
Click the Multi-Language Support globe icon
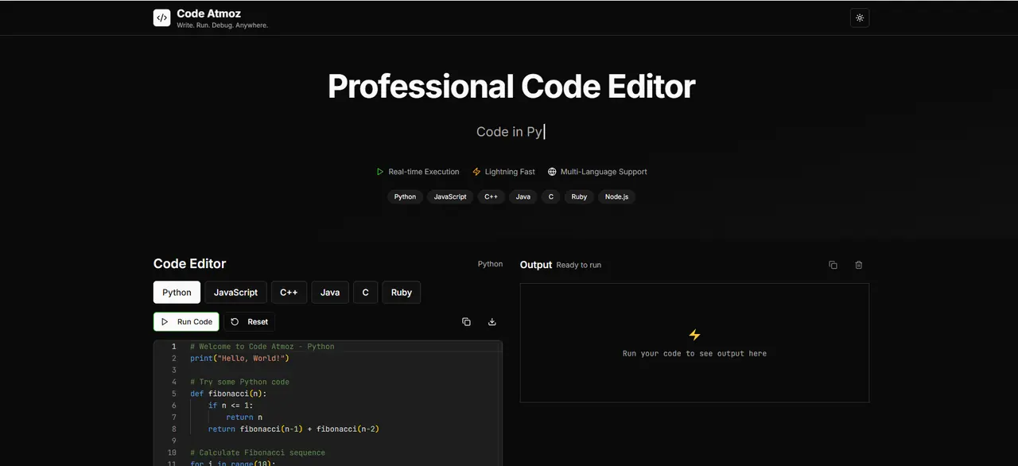coord(552,172)
